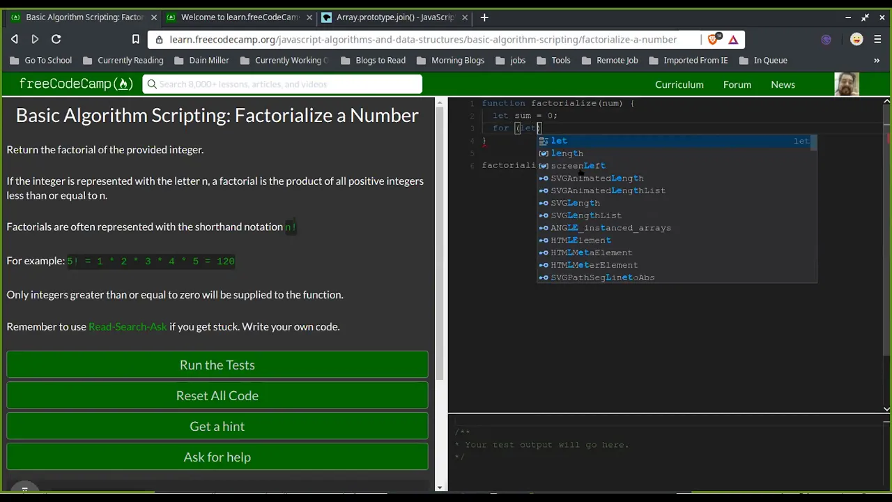The width and height of the screenshot is (892, 502).
Task: Click the code editor scrollbar up arrow
Action: click(x=886, y=102)
